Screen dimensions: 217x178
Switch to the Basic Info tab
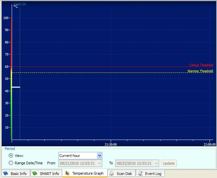[16, 173]
